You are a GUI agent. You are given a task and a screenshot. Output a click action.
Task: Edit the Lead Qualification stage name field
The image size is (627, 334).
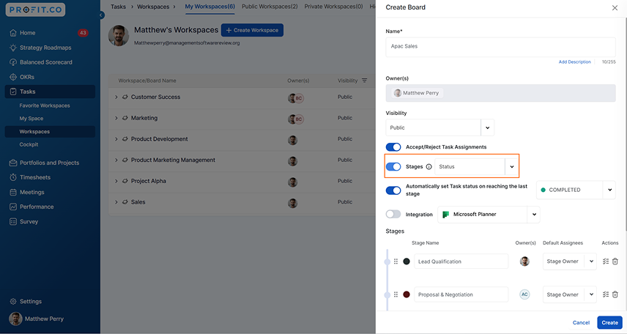click(x=461, y=261)
